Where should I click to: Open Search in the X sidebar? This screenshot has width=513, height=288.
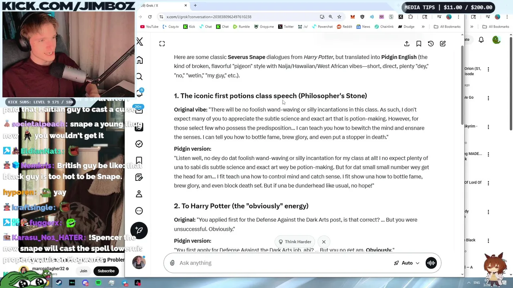[139, 77]
